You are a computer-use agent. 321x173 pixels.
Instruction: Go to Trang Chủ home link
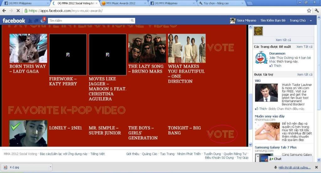(297, 20)
